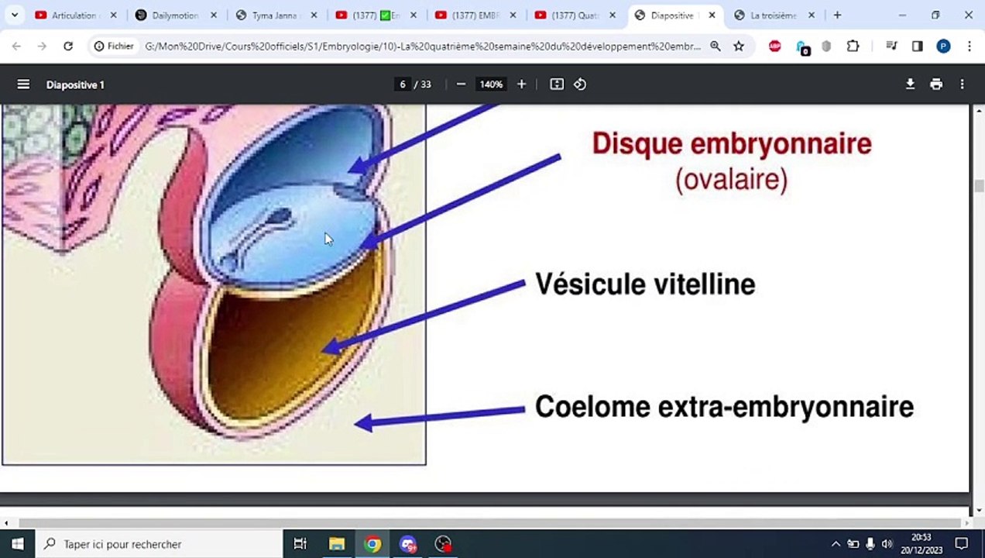Open the Chrome three-dot menu

[x=970, y=46]
